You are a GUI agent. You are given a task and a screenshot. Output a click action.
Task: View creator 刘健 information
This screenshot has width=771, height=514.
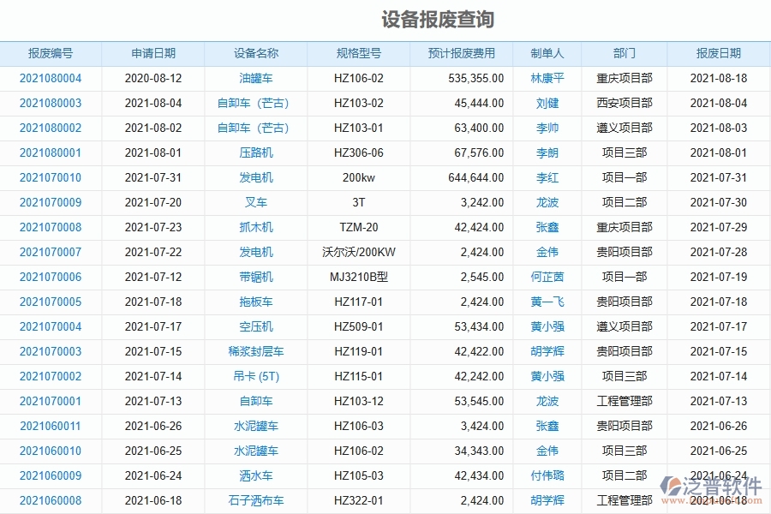coord(548,103)
